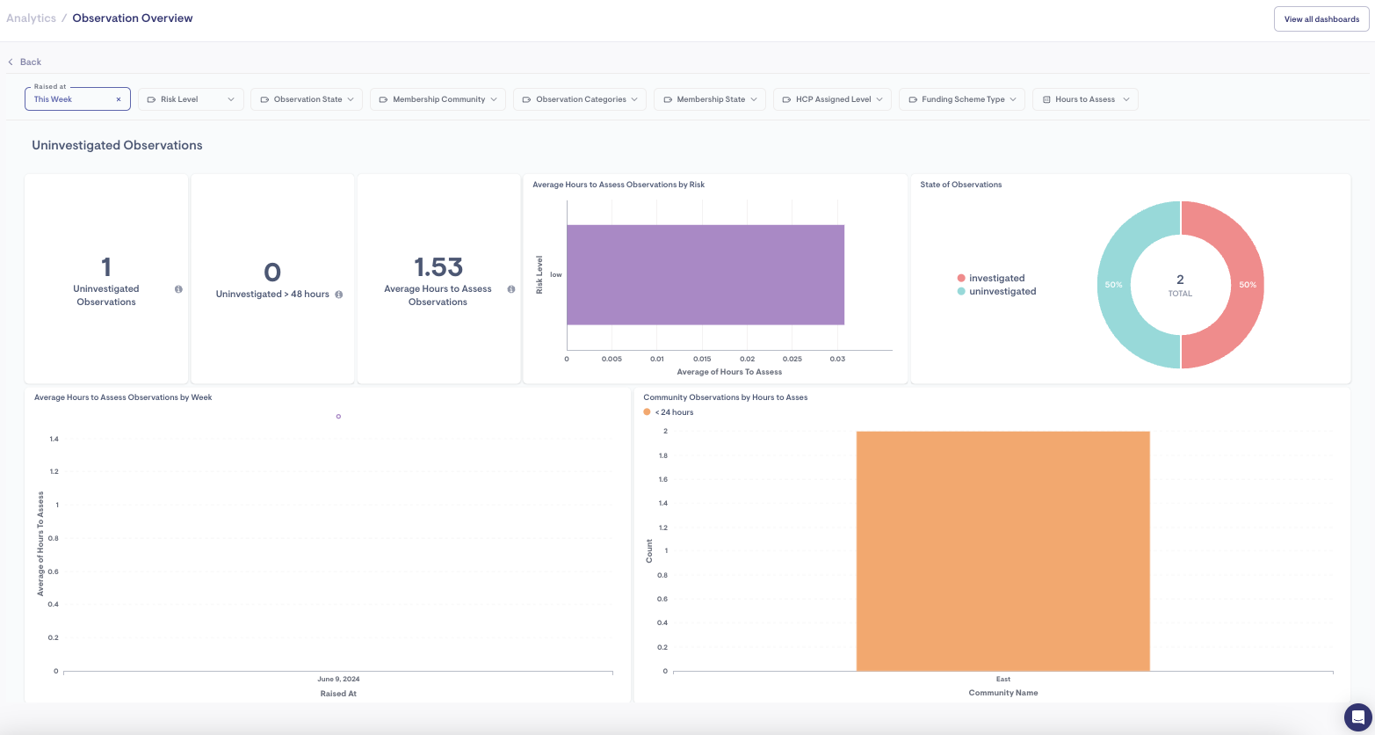Screen dimensions: 1375x735
Task: Expand the Risk Level filter dropdown
Action: point(191,99)
